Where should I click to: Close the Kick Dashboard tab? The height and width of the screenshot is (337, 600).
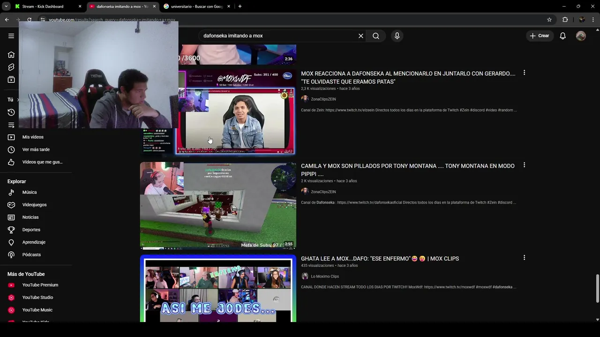click(x=80, y=7)
